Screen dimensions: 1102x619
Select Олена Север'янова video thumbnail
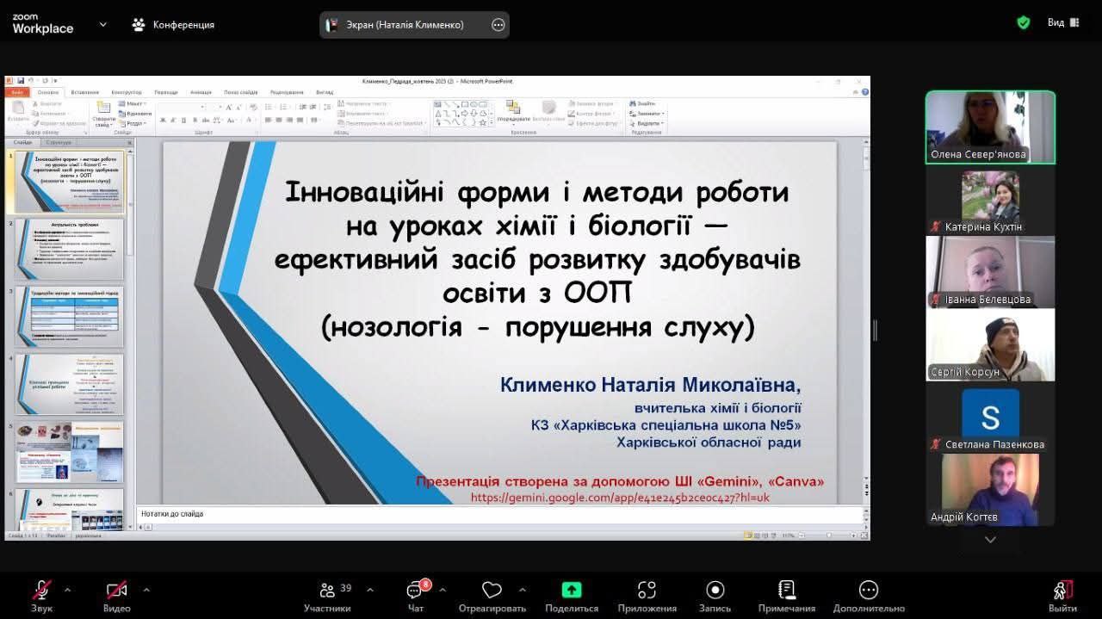point(990,127)
